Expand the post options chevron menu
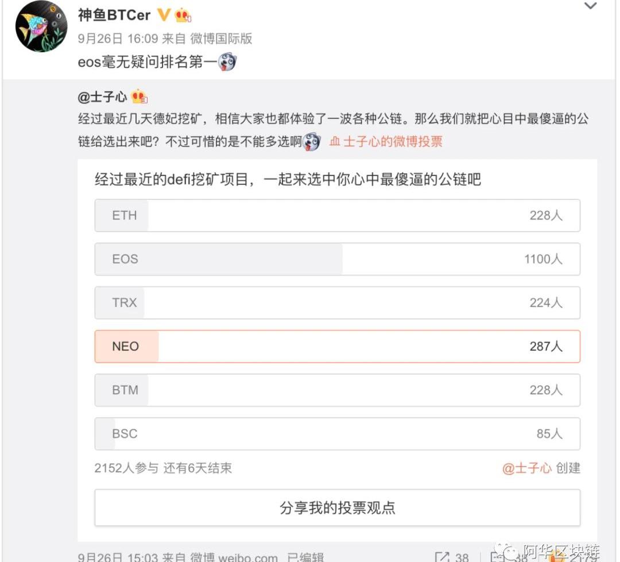Image resolution: width=620 pixels, height=562 pixels. click(590, 6)
